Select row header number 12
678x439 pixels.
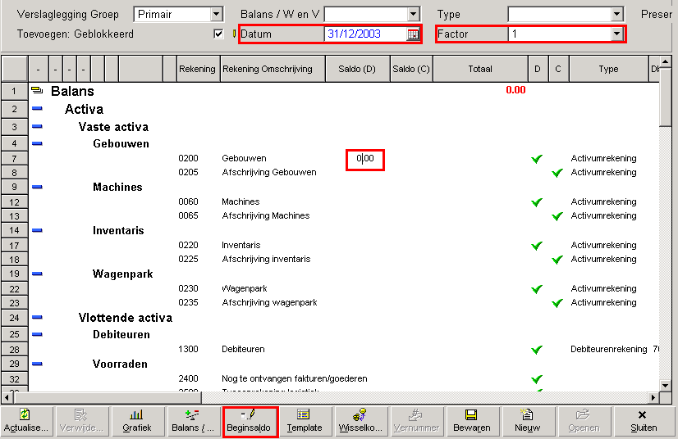pyautogui.click(x=14, y=202)
